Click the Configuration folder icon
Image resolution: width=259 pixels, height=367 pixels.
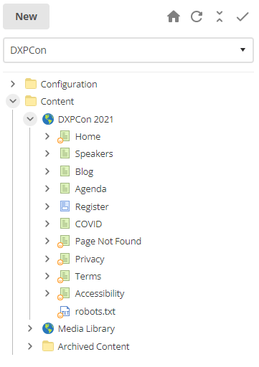(x=31, y=84)
